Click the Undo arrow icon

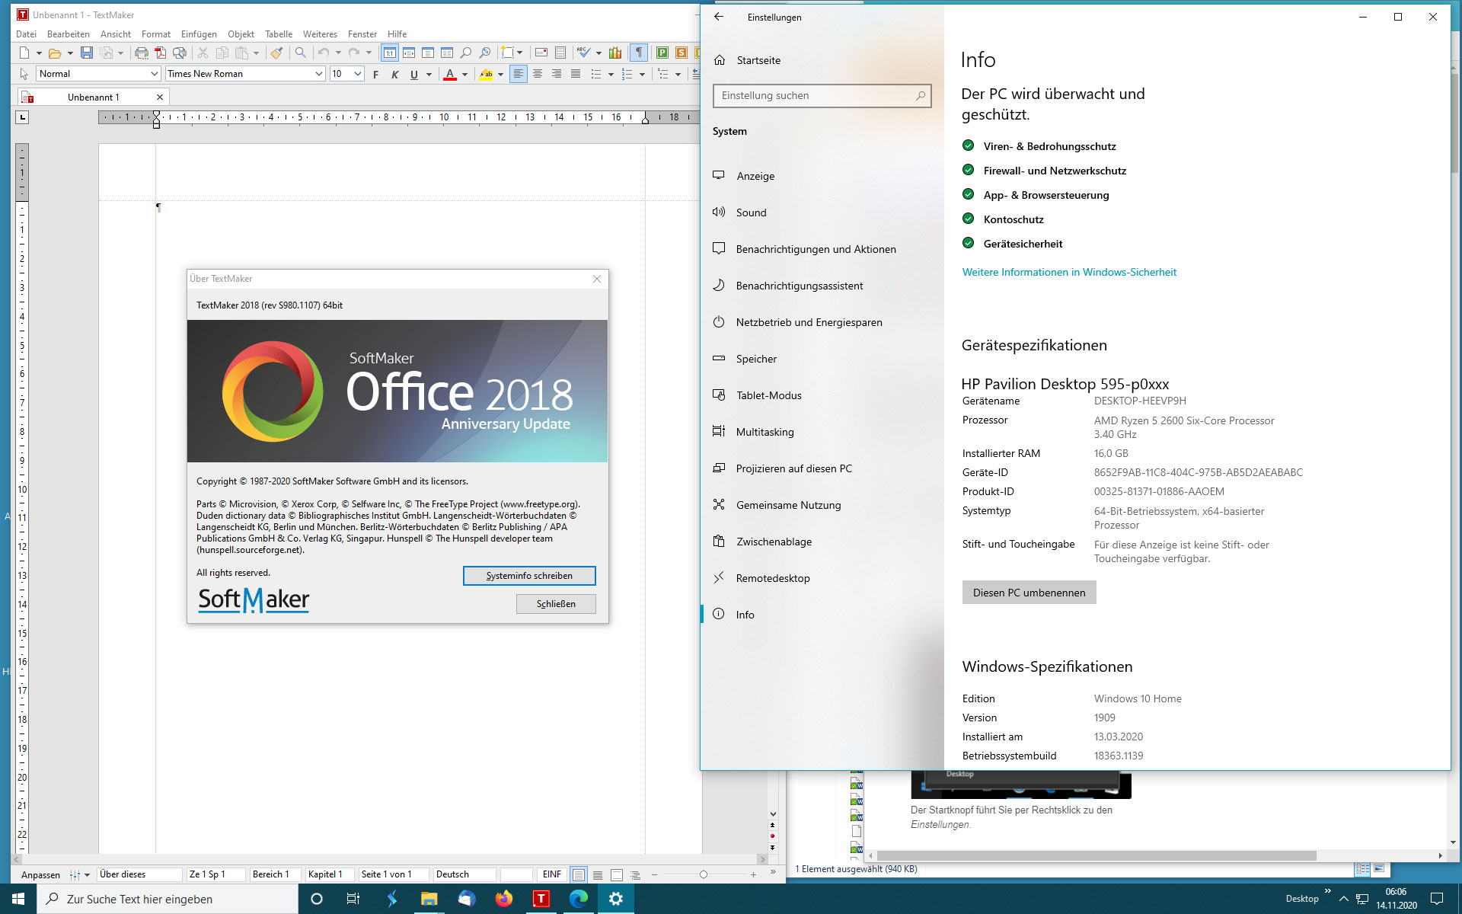click(x=324, y=53)
